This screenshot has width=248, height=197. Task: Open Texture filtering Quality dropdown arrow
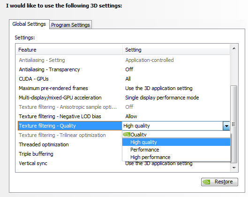click(226, 126)
